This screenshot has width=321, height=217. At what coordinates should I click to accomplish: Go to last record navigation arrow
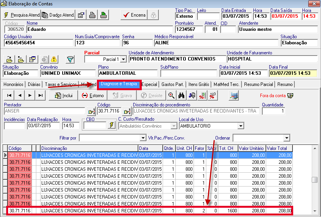pyautogui.click(x=41, y=96)
